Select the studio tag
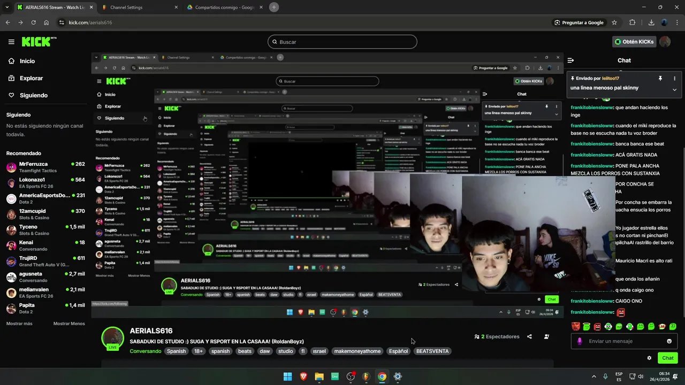Viewport: 685px width, 385px height. [286, 351]
